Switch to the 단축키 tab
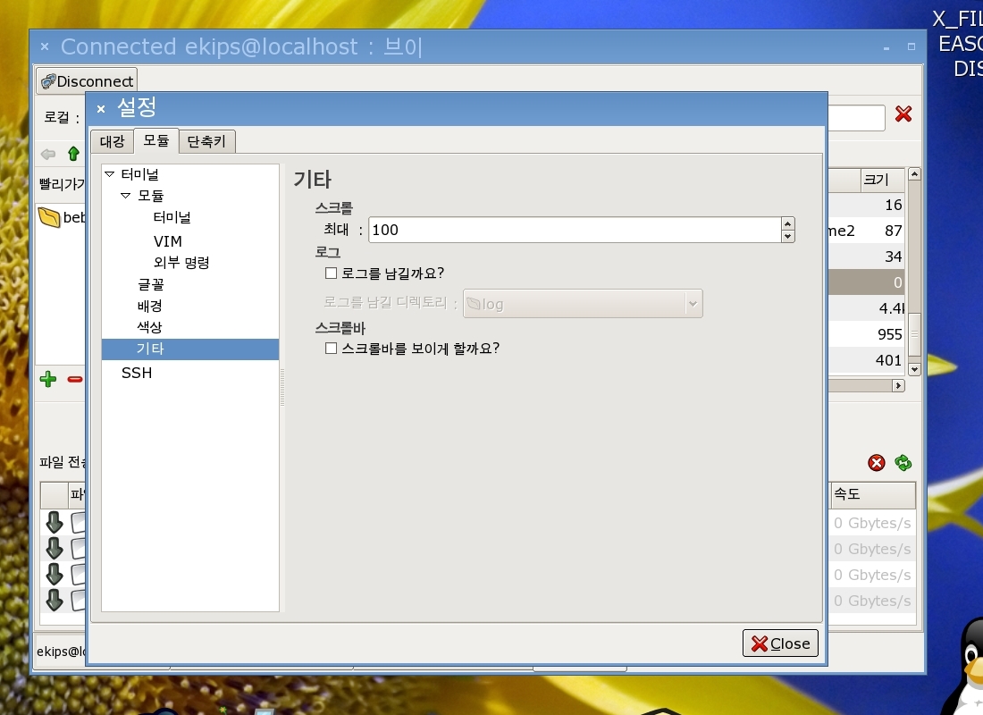The image size is (983, 715). [206, 141]
